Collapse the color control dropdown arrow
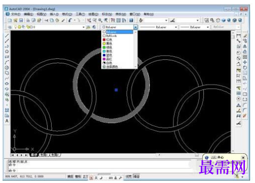 (136, 27)
